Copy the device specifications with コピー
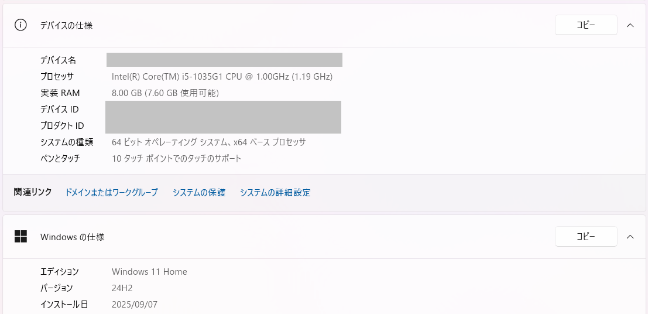This screenshot has height=314, width=648. [x=586, y=25]
